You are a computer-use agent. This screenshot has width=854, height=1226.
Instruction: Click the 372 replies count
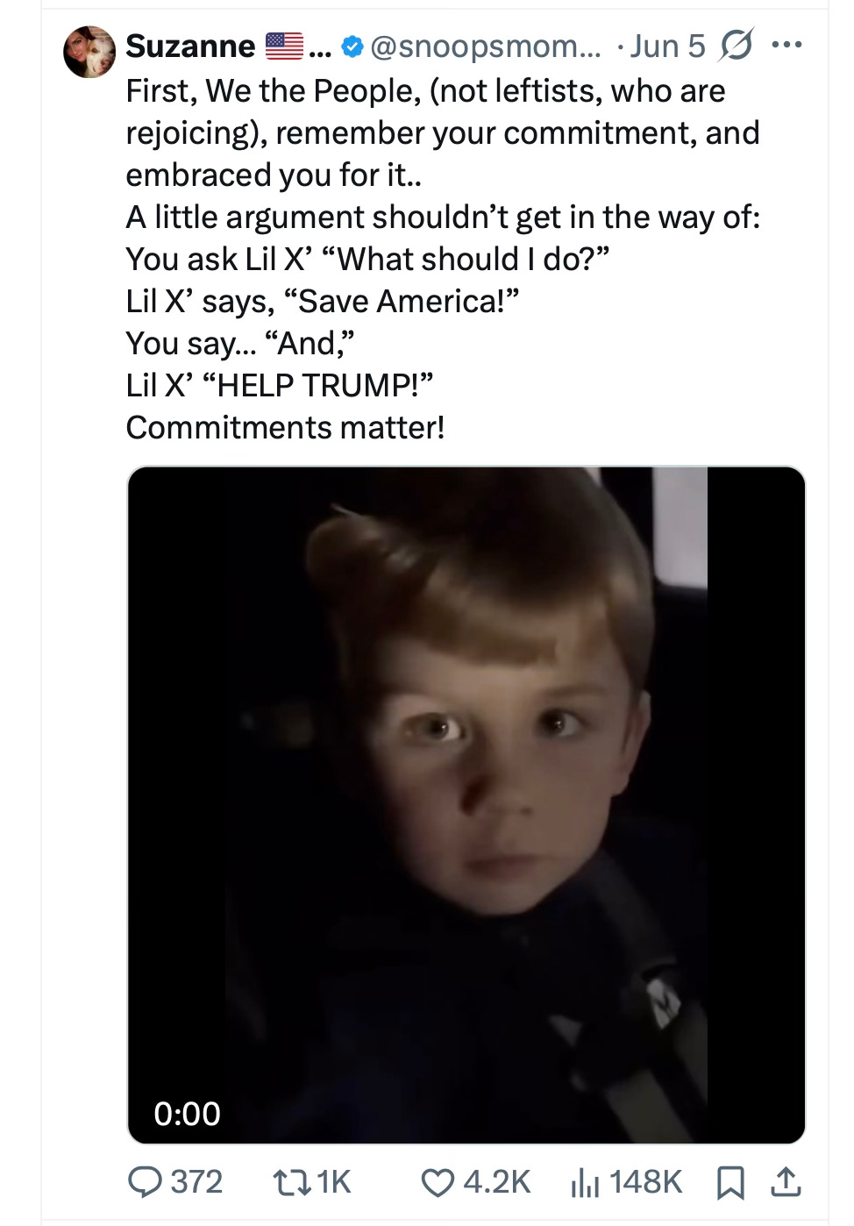point(196,1182)
